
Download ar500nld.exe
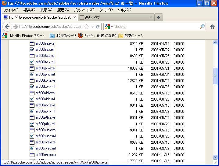coord(45,93)
